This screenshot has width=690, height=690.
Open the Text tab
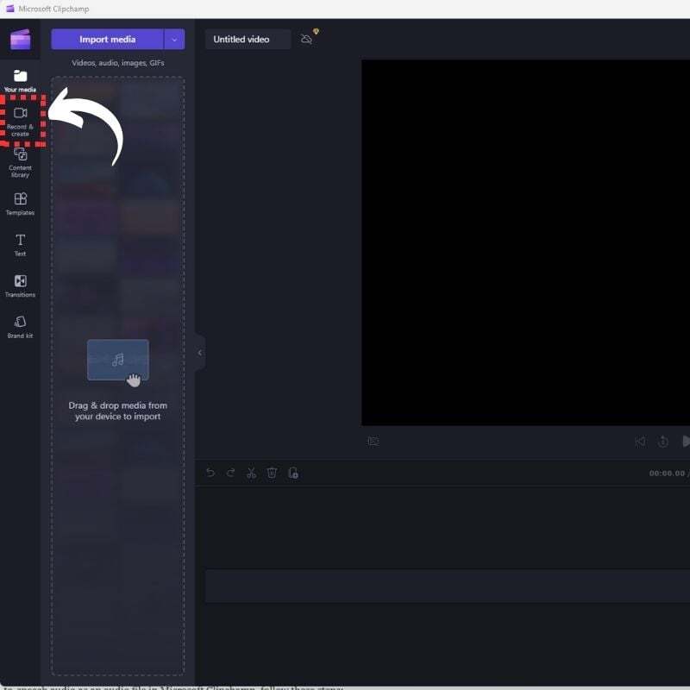pyautogui.click(x=20, y=245)
